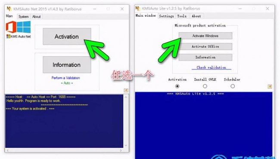280x159 pixels.
Task: Click the Information button in KMSAuto Lite
Action: [205, 57]
